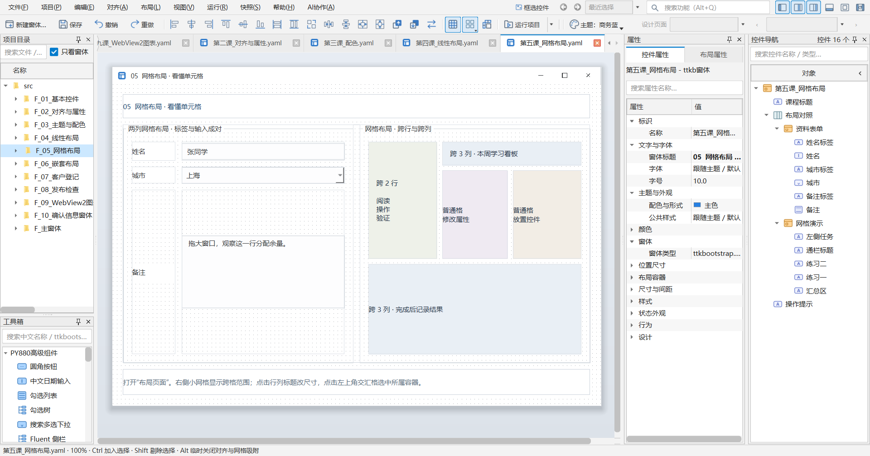Image resolution: width=870 pixels, height=456 pixels.
Task: Toggle the only-show-forms checkbox
Action: point(54,52)
